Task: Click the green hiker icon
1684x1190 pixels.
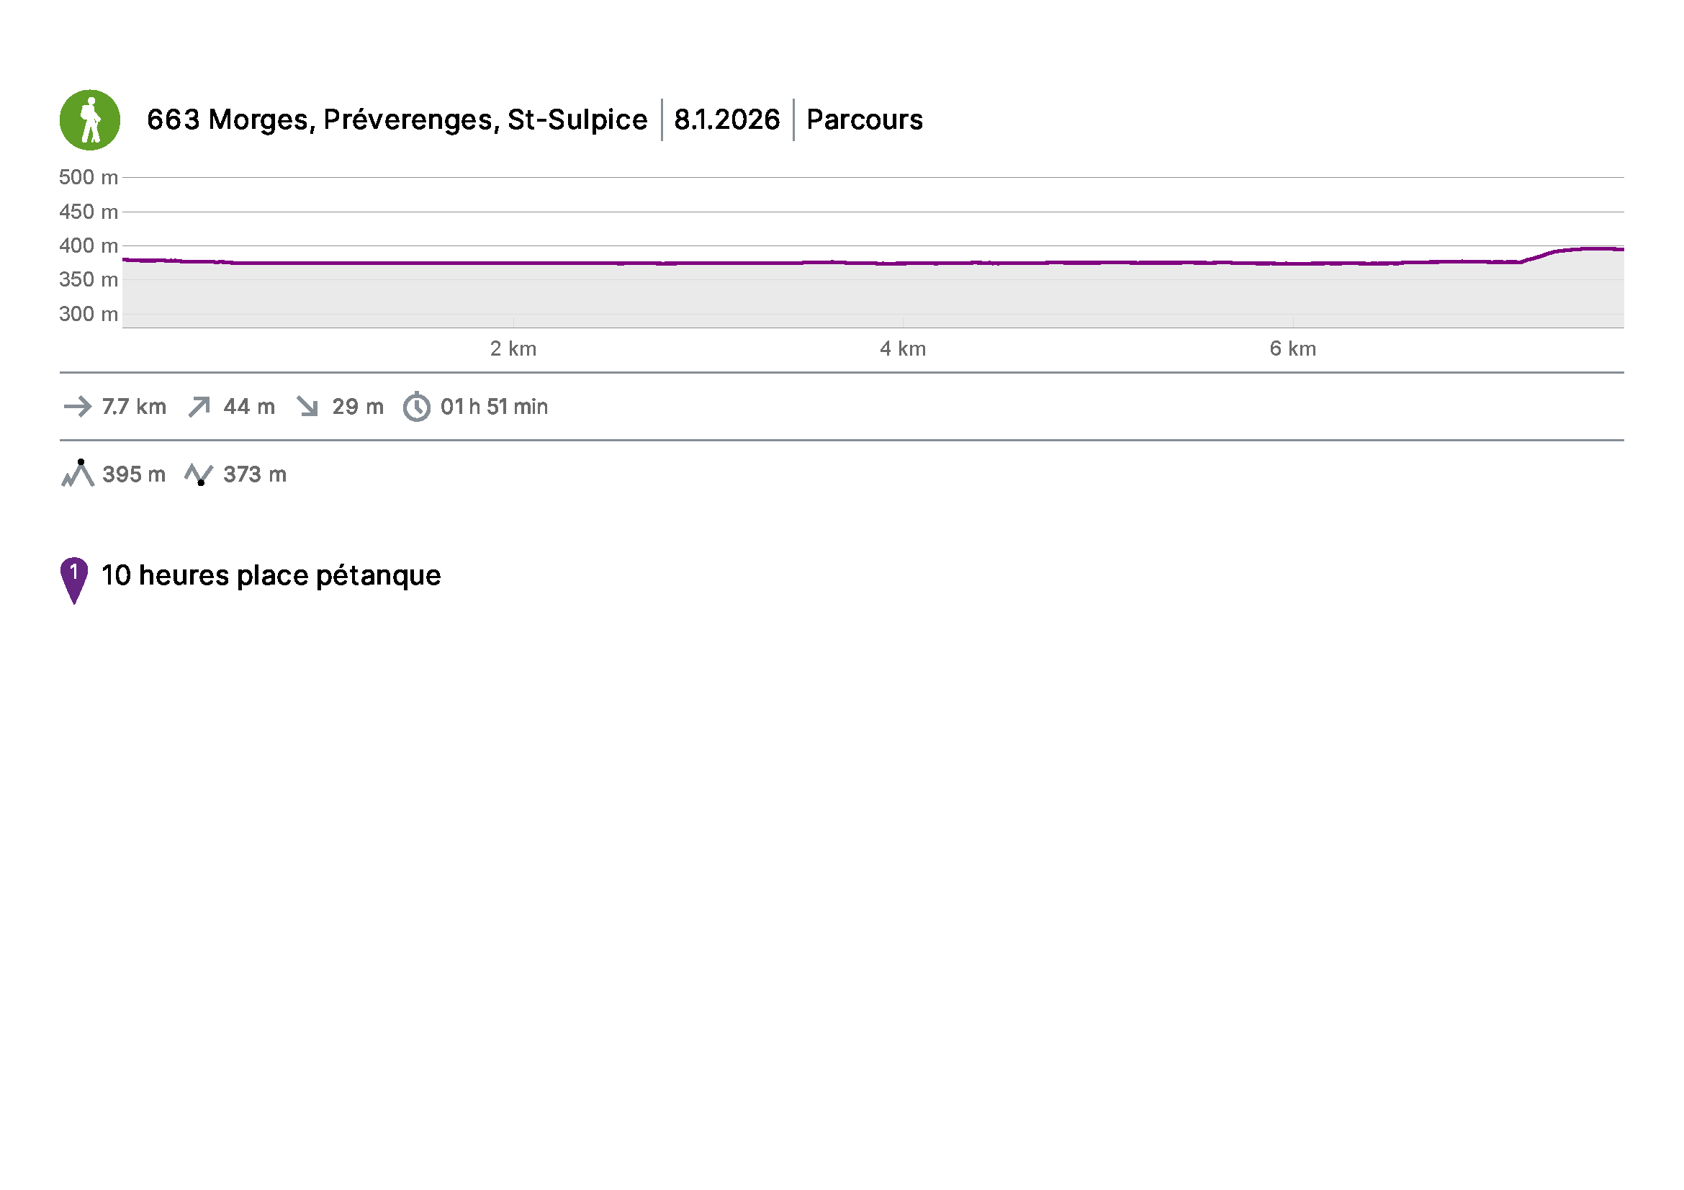Action: [x=89, y=120]
